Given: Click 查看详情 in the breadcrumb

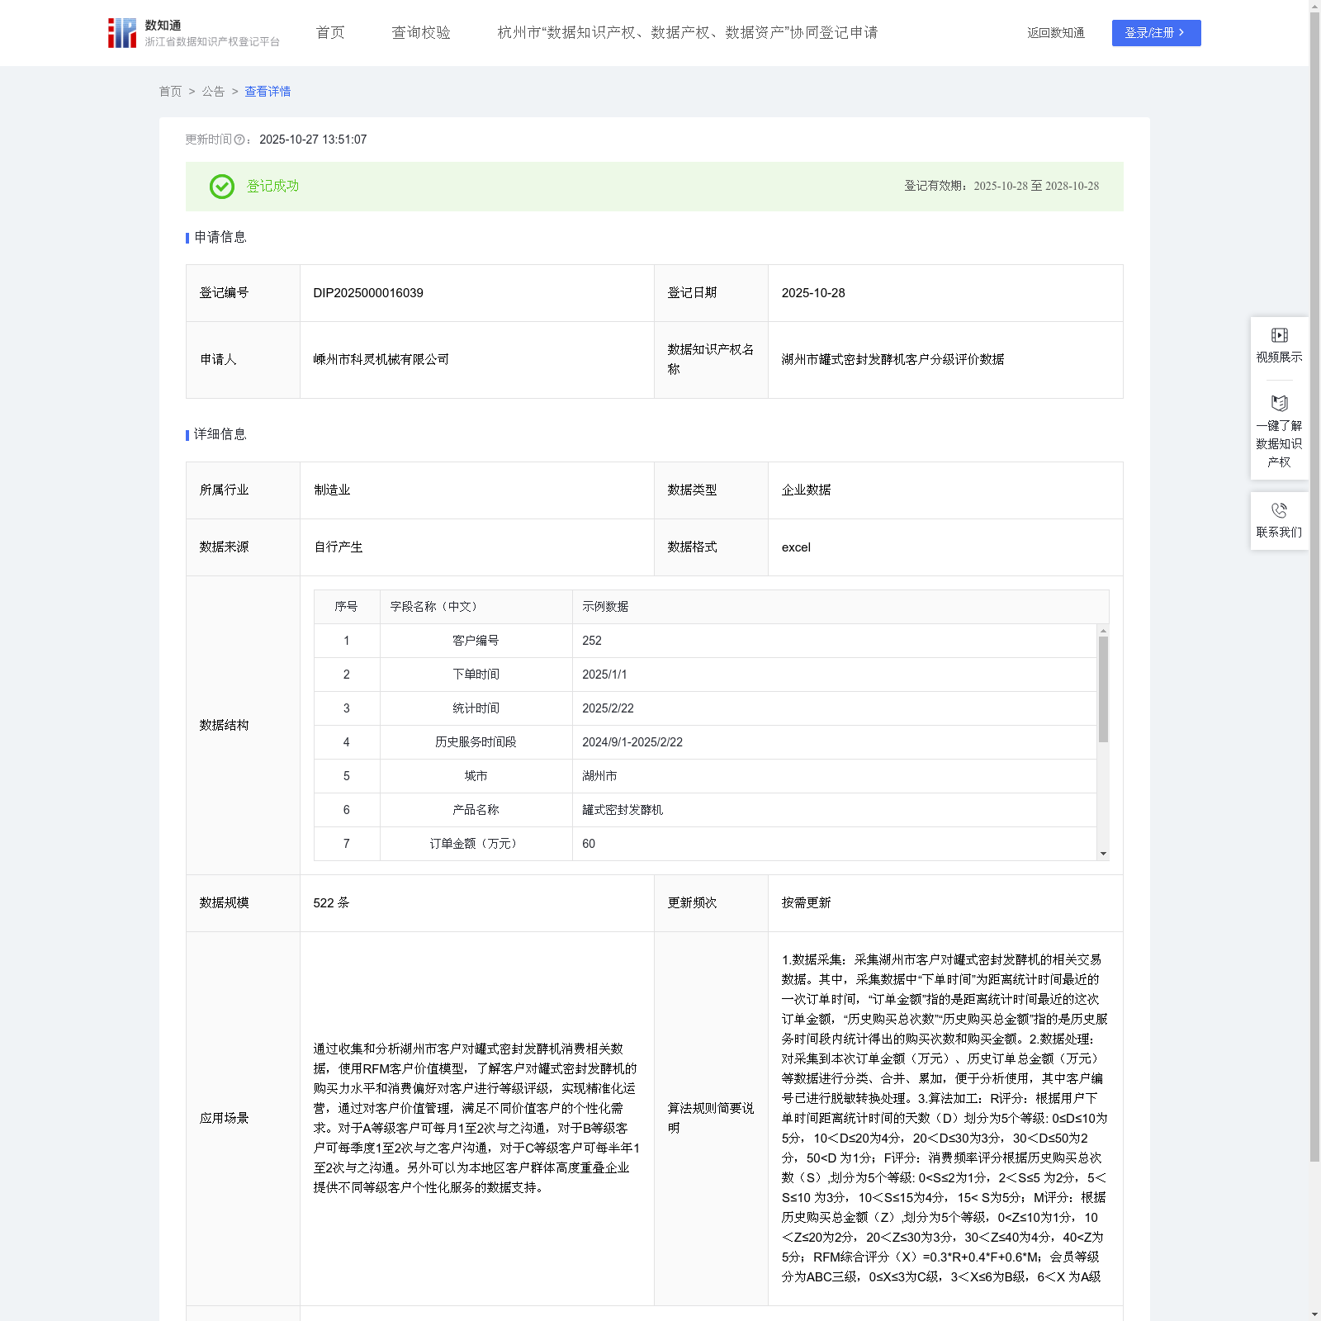Looking at the screenshot, I should pos(268,92).
